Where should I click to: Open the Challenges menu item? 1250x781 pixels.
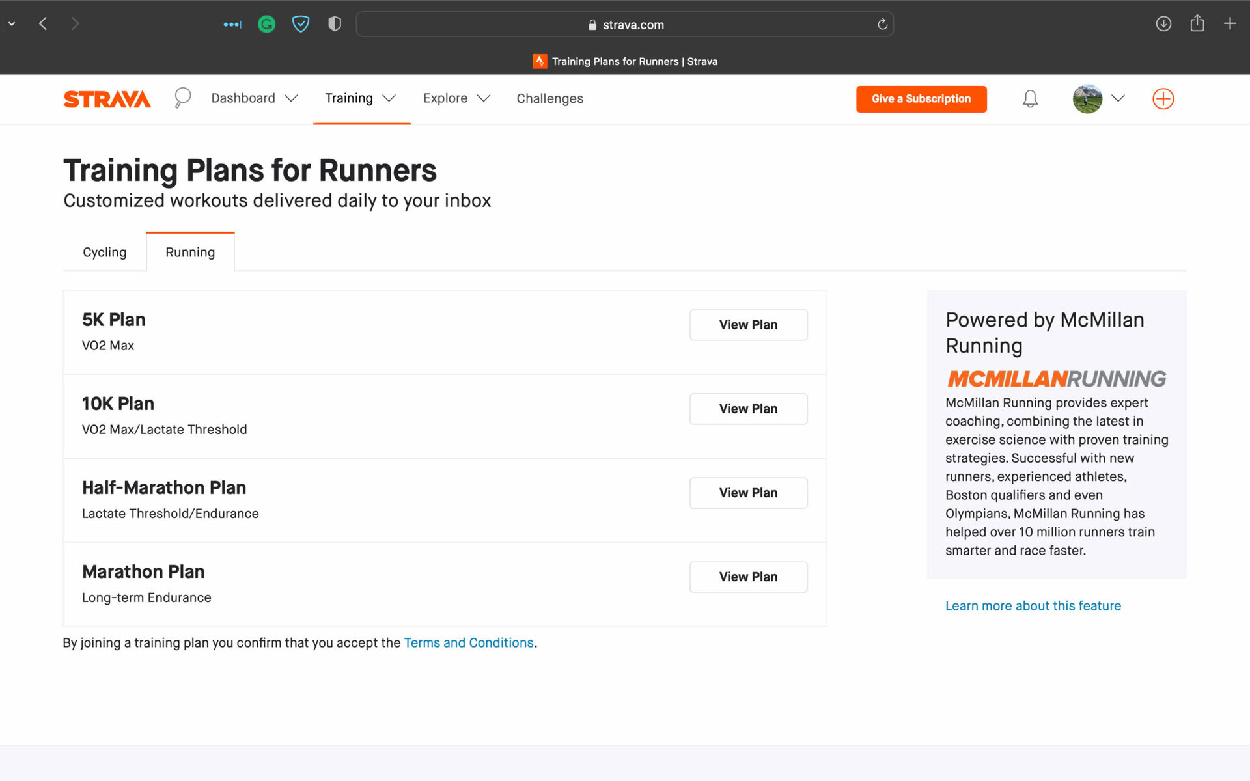click(x=549, y=98)
